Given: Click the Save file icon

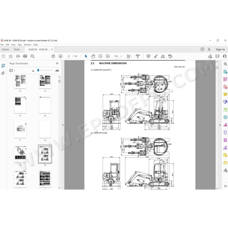Looking at the screenshot, I should (4, 56).
